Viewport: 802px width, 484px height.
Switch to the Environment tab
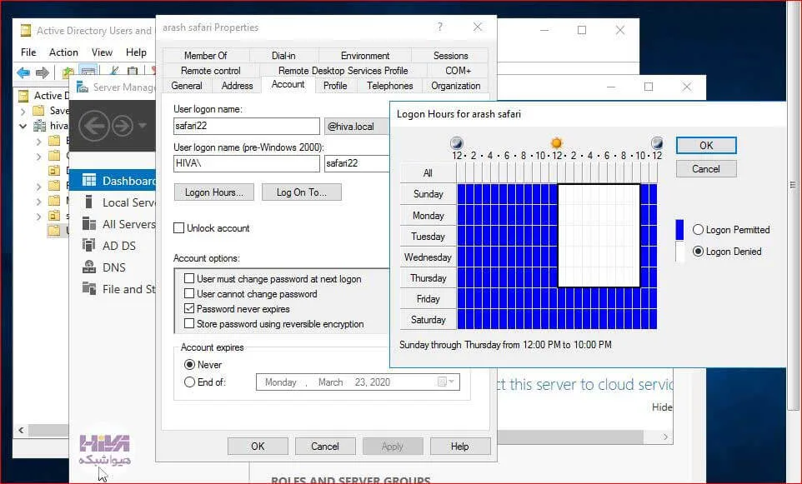point(365,55)
